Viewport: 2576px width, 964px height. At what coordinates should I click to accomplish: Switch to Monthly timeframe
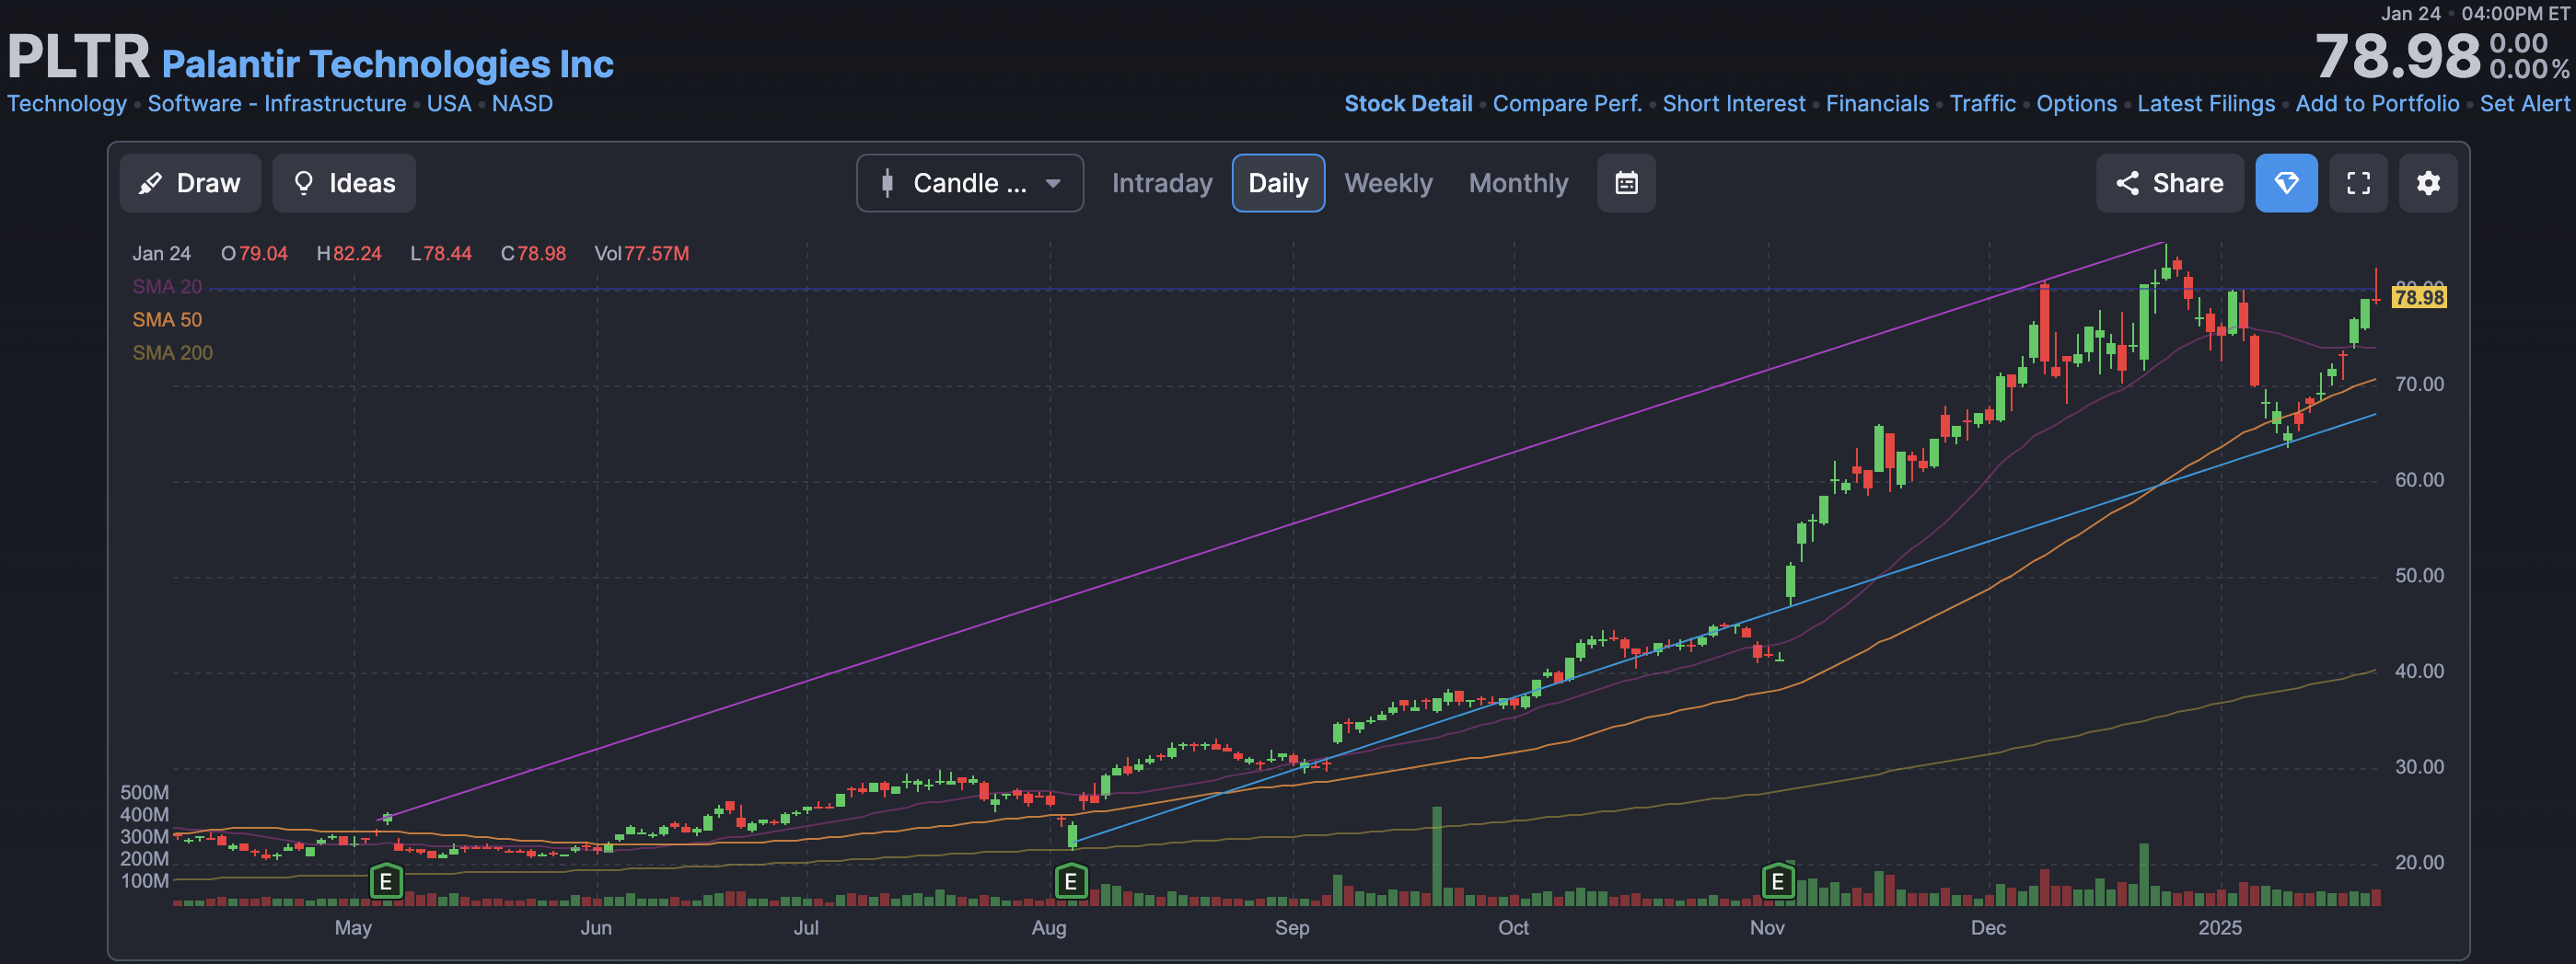(1518, 183)
